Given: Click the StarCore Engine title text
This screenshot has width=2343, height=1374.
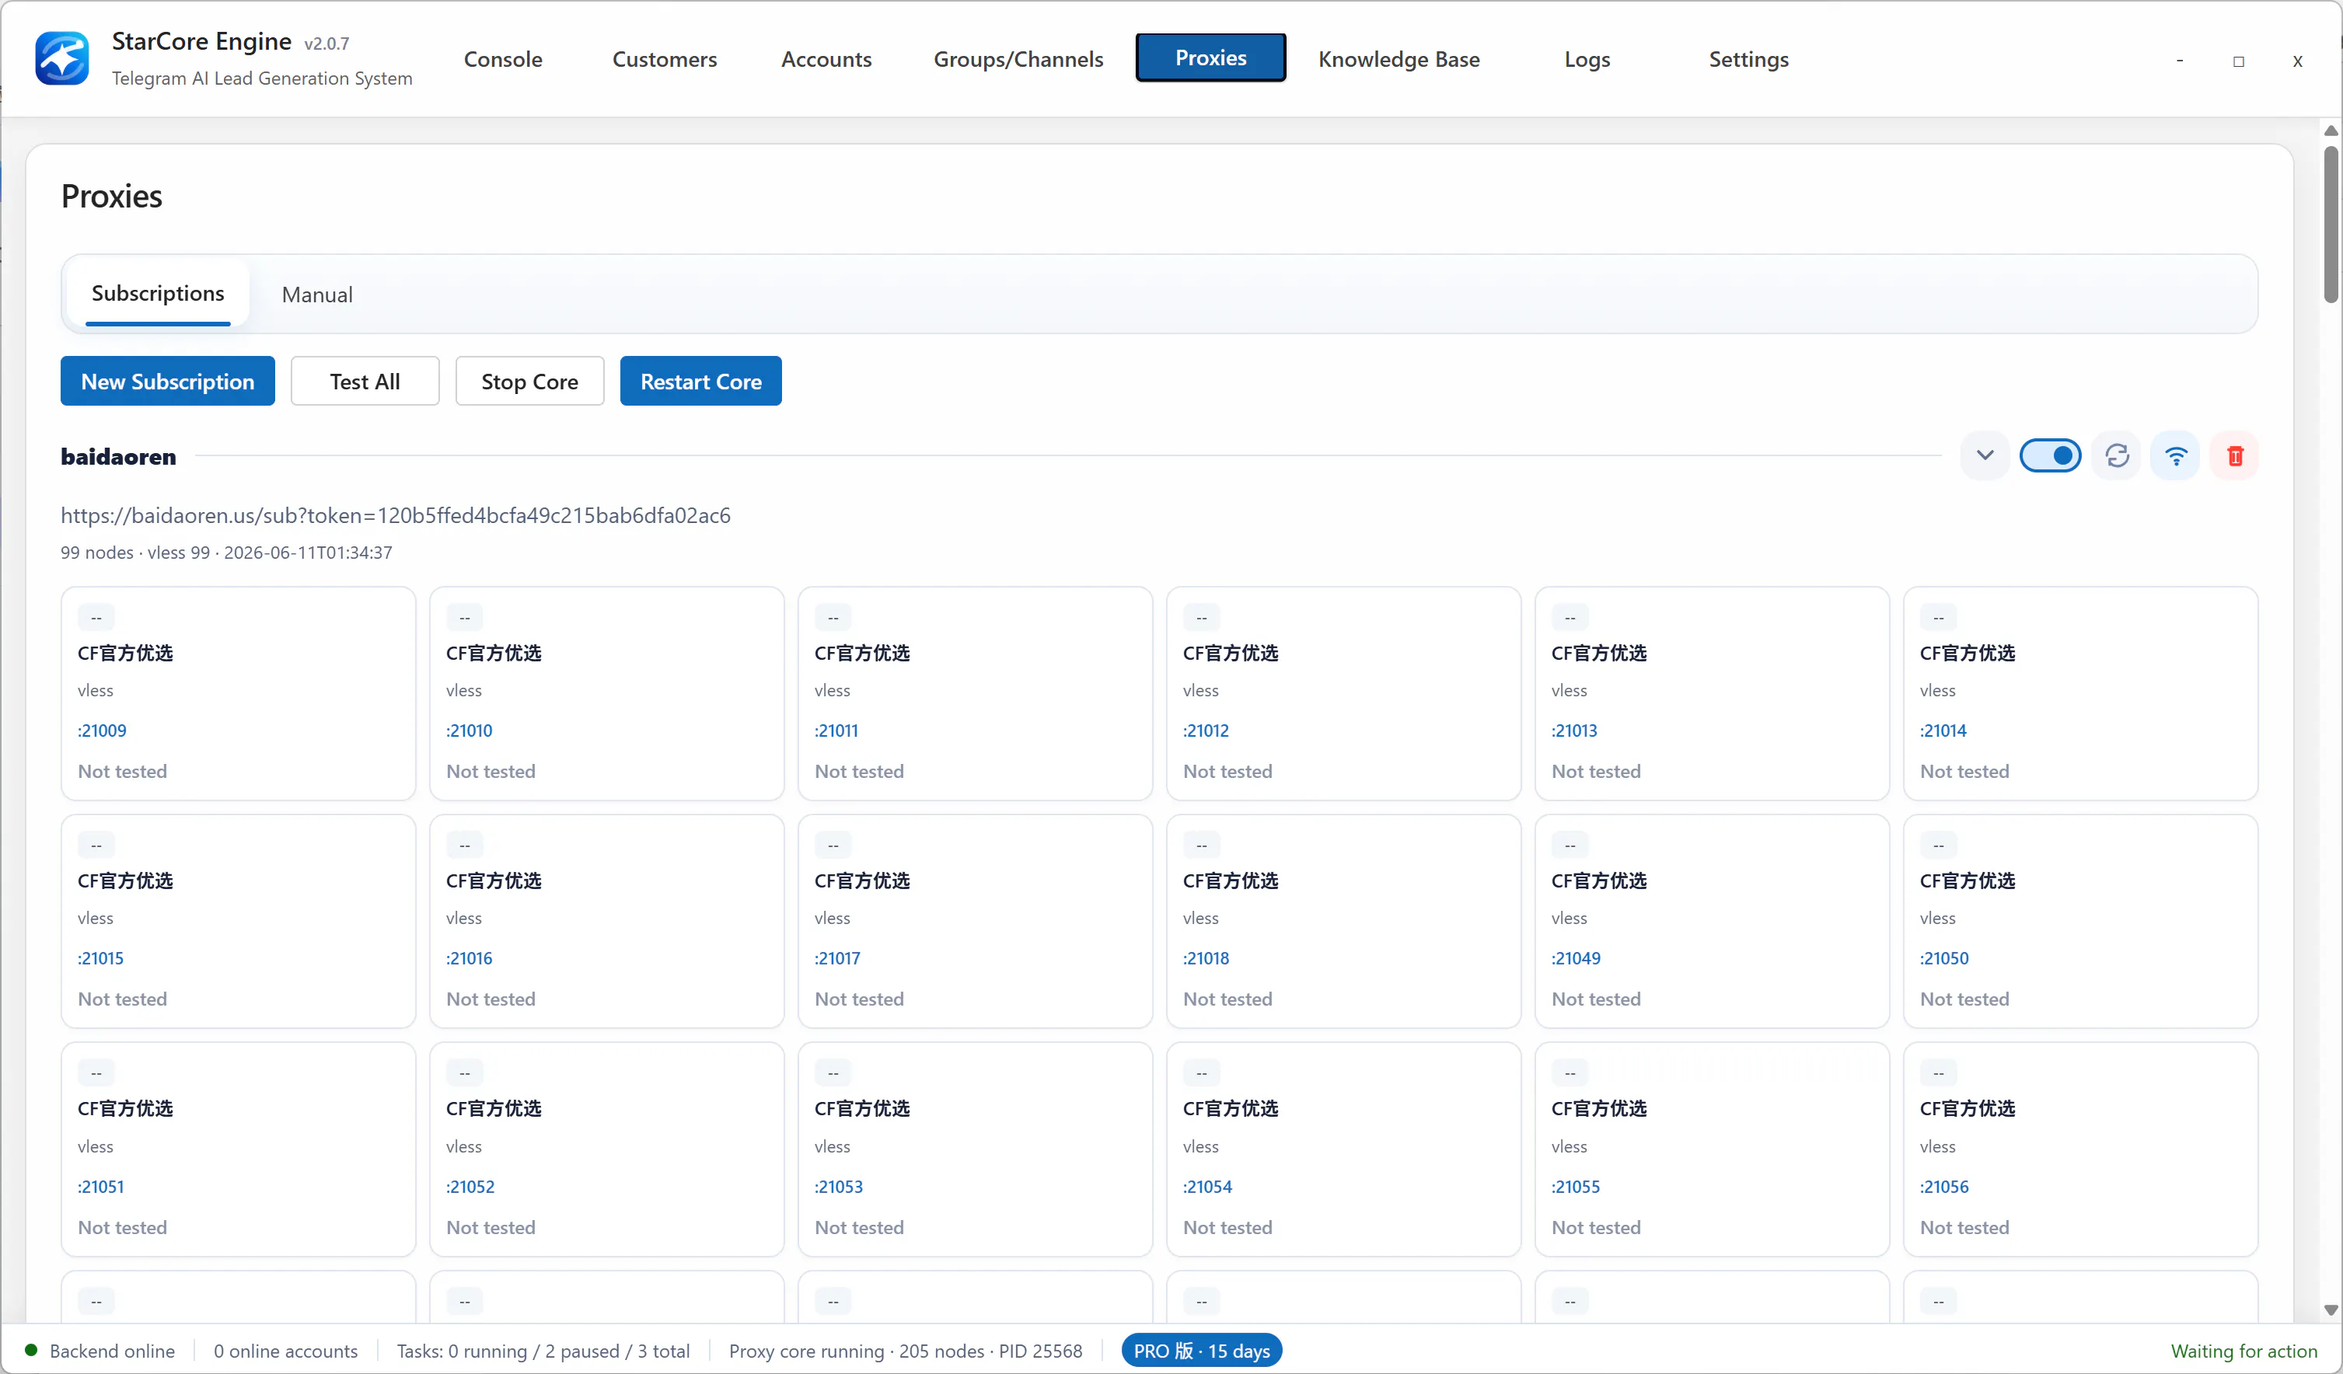Looking at the screenshot, I should coord(201,42).
